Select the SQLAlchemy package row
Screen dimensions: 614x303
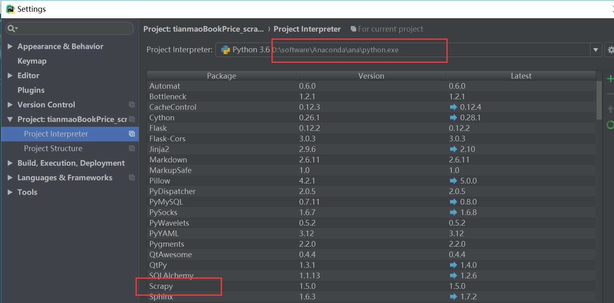(x=371, y=275)
